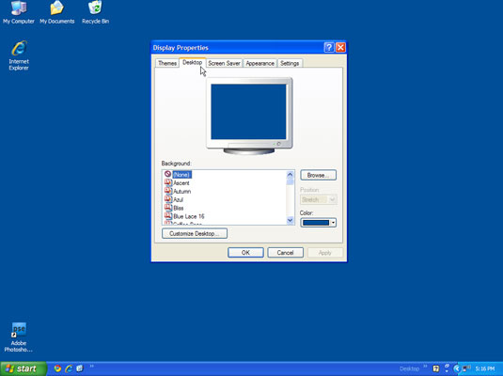
Task: Launch Internet Explorer from Quick Launch bar
Action: pos(69,368)
